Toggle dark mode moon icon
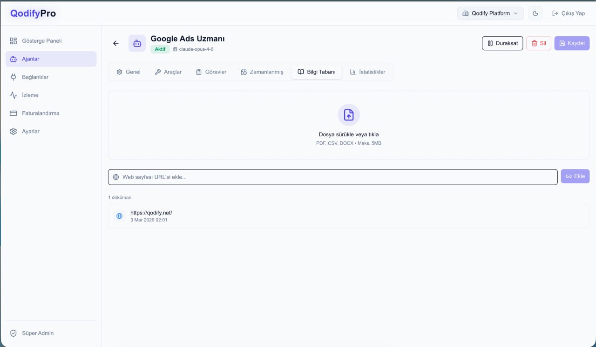The width and height of the screenshot is (596, 347). [535, 13]
